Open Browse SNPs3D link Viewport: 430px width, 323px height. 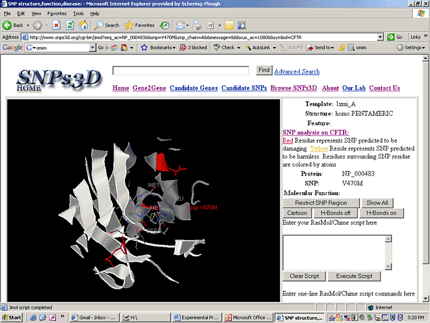pyautogui.click(x=294, y=88)
